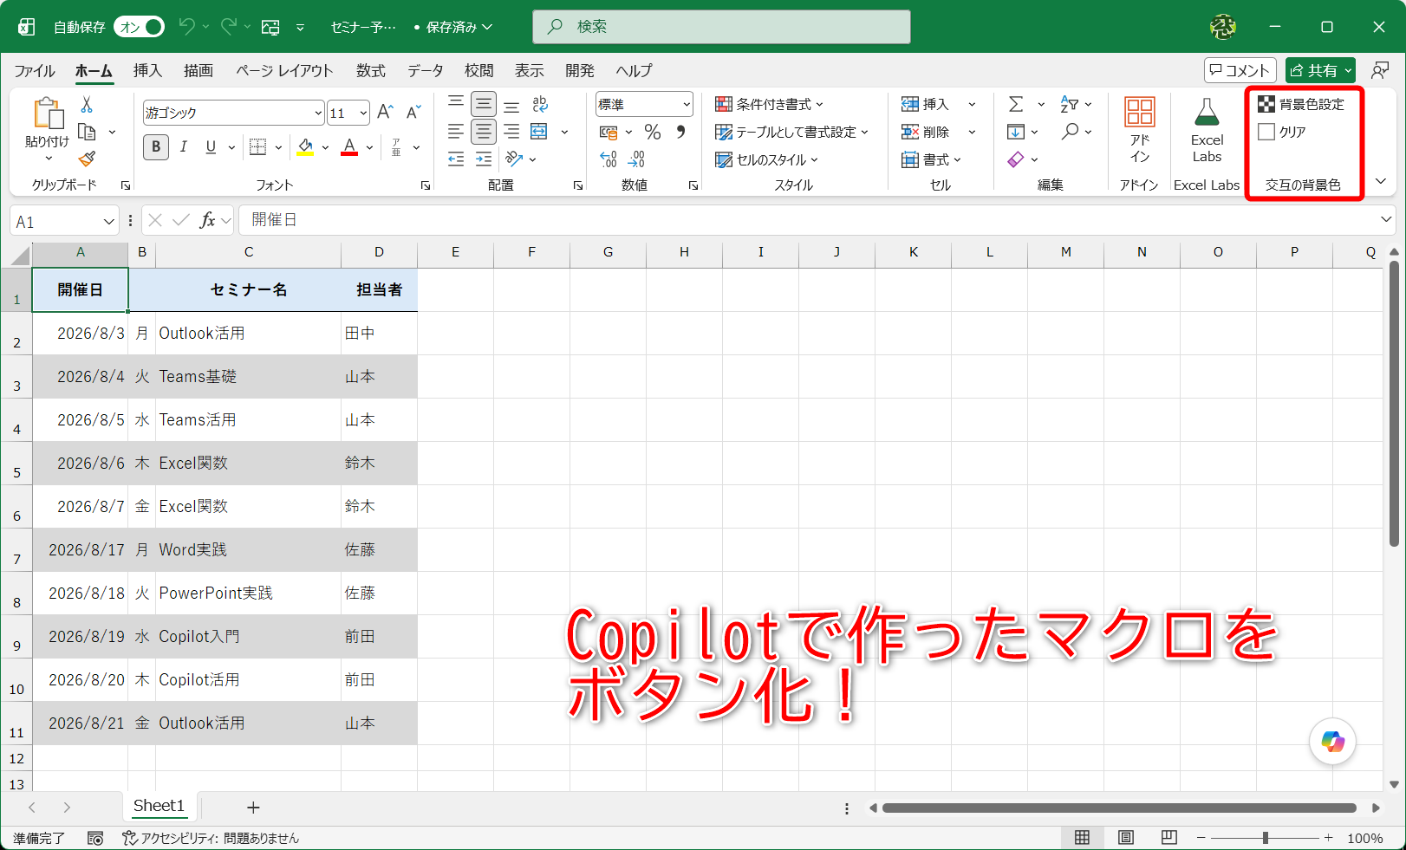Apply percent style format
The width and height of the screenshot is (1406, 850).
point(653,132)
